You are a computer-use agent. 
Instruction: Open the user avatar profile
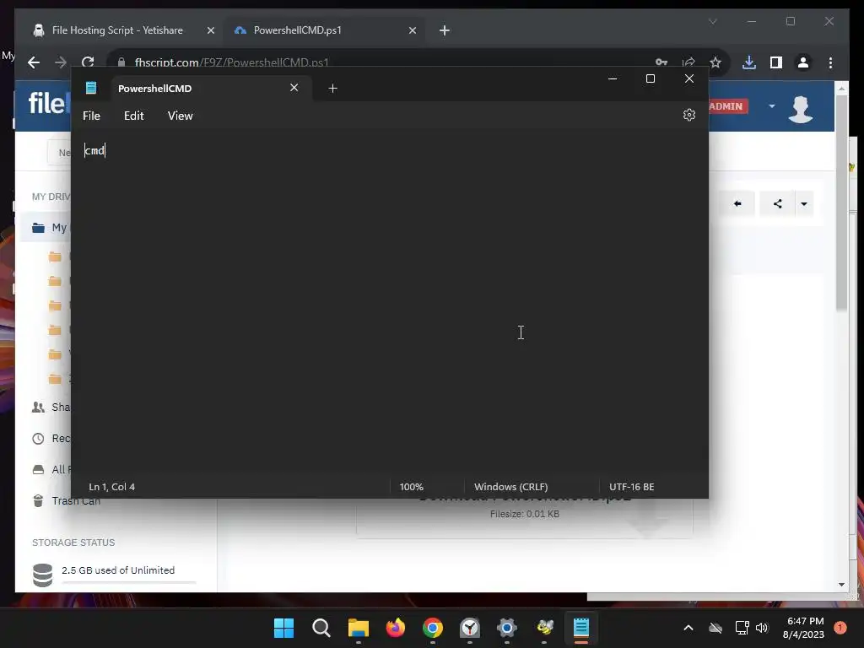click(x=800, y=109)
